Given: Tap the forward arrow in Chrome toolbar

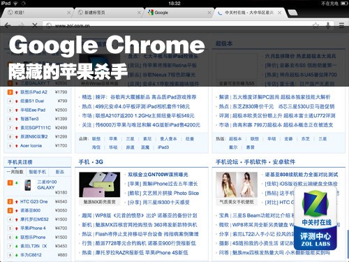Looking at the screenshot, I should click(x=21, y=25).
